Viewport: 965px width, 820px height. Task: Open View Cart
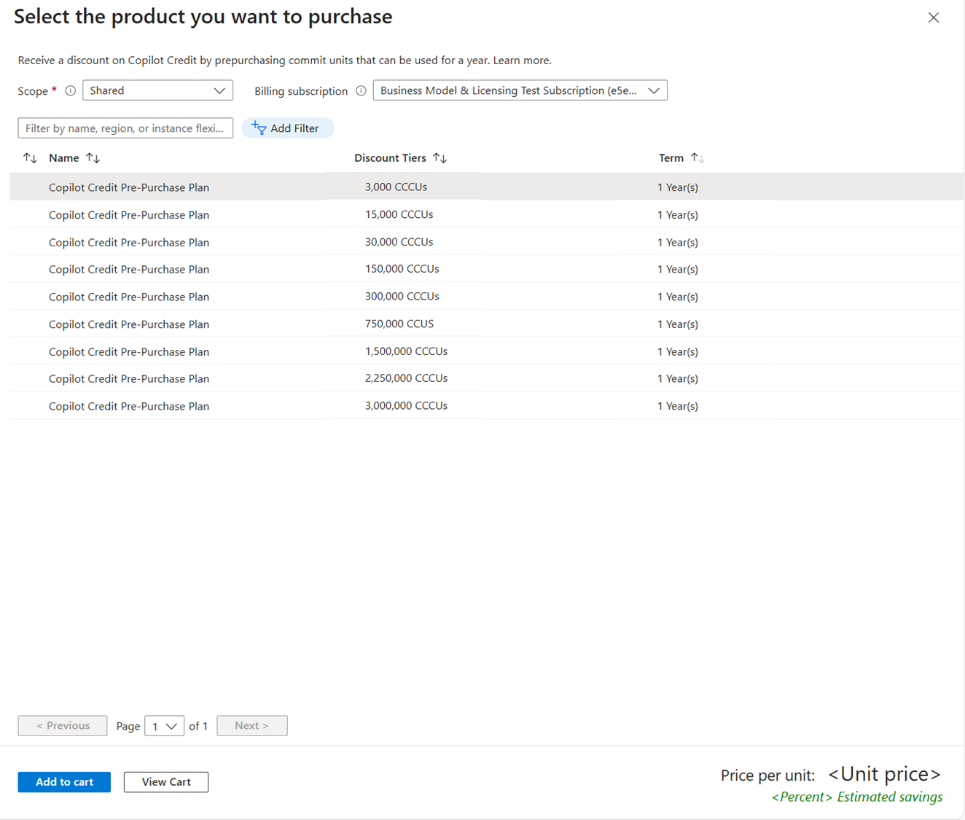click(x=166, y=782)
